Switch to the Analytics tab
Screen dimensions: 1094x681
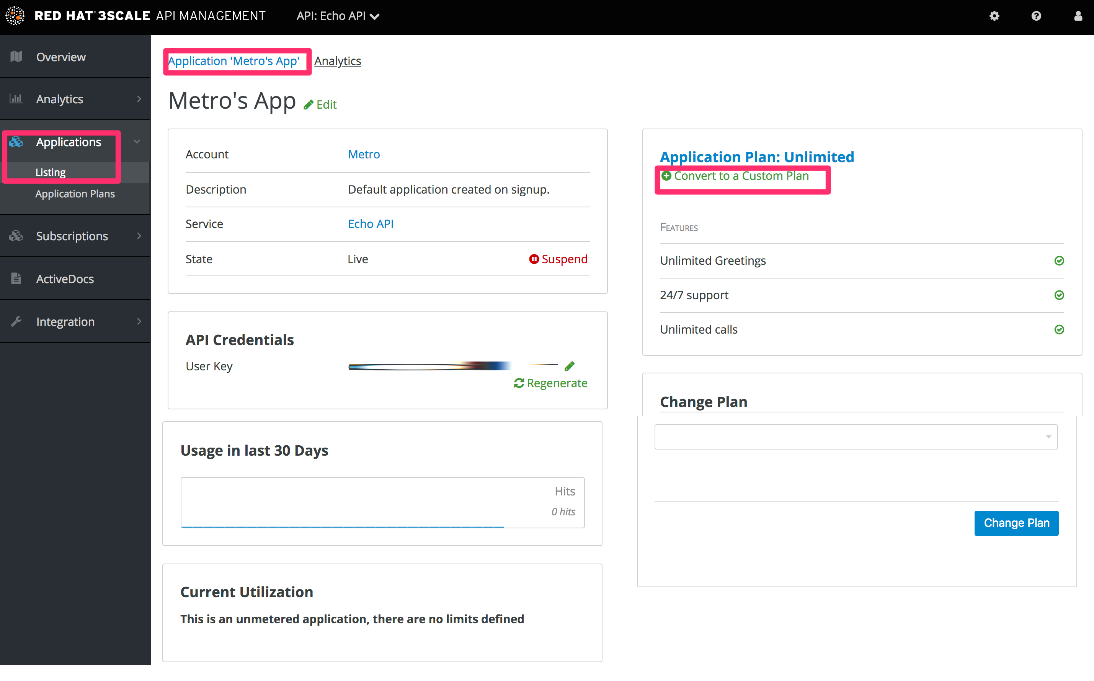click(337, 60)
